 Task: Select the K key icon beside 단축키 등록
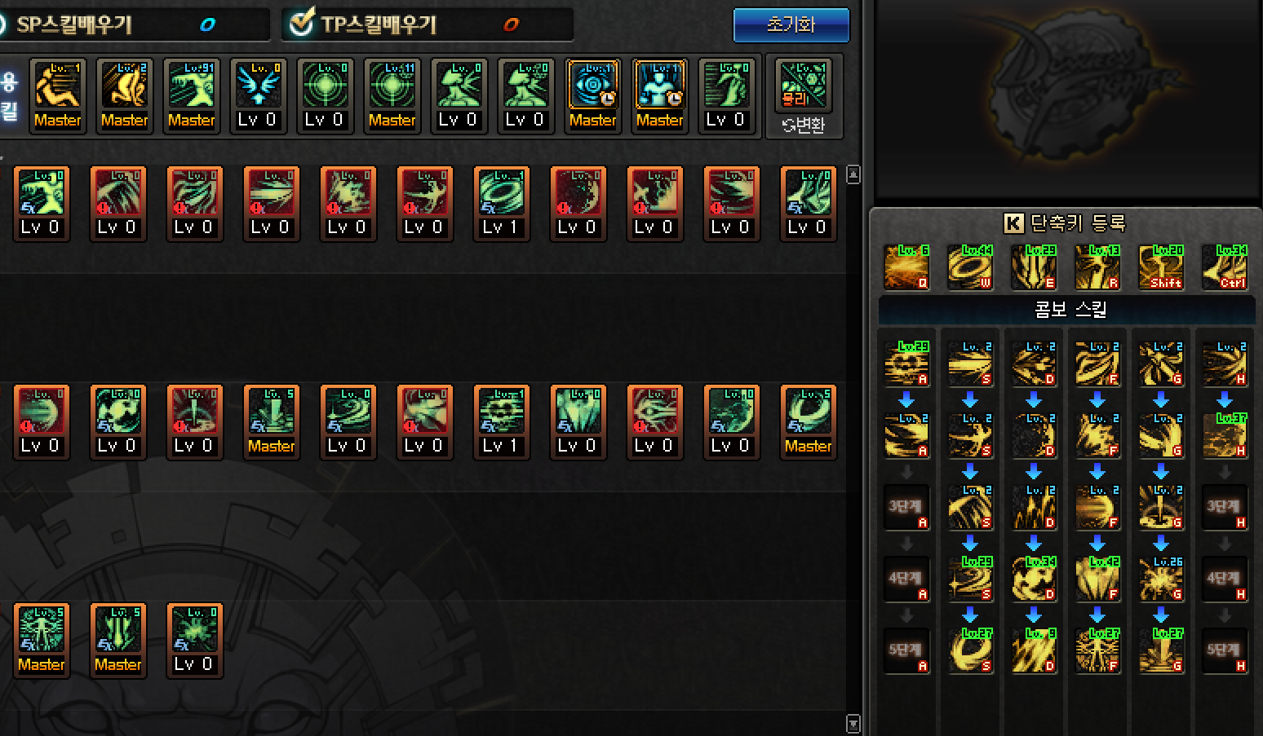point(1013,223)
